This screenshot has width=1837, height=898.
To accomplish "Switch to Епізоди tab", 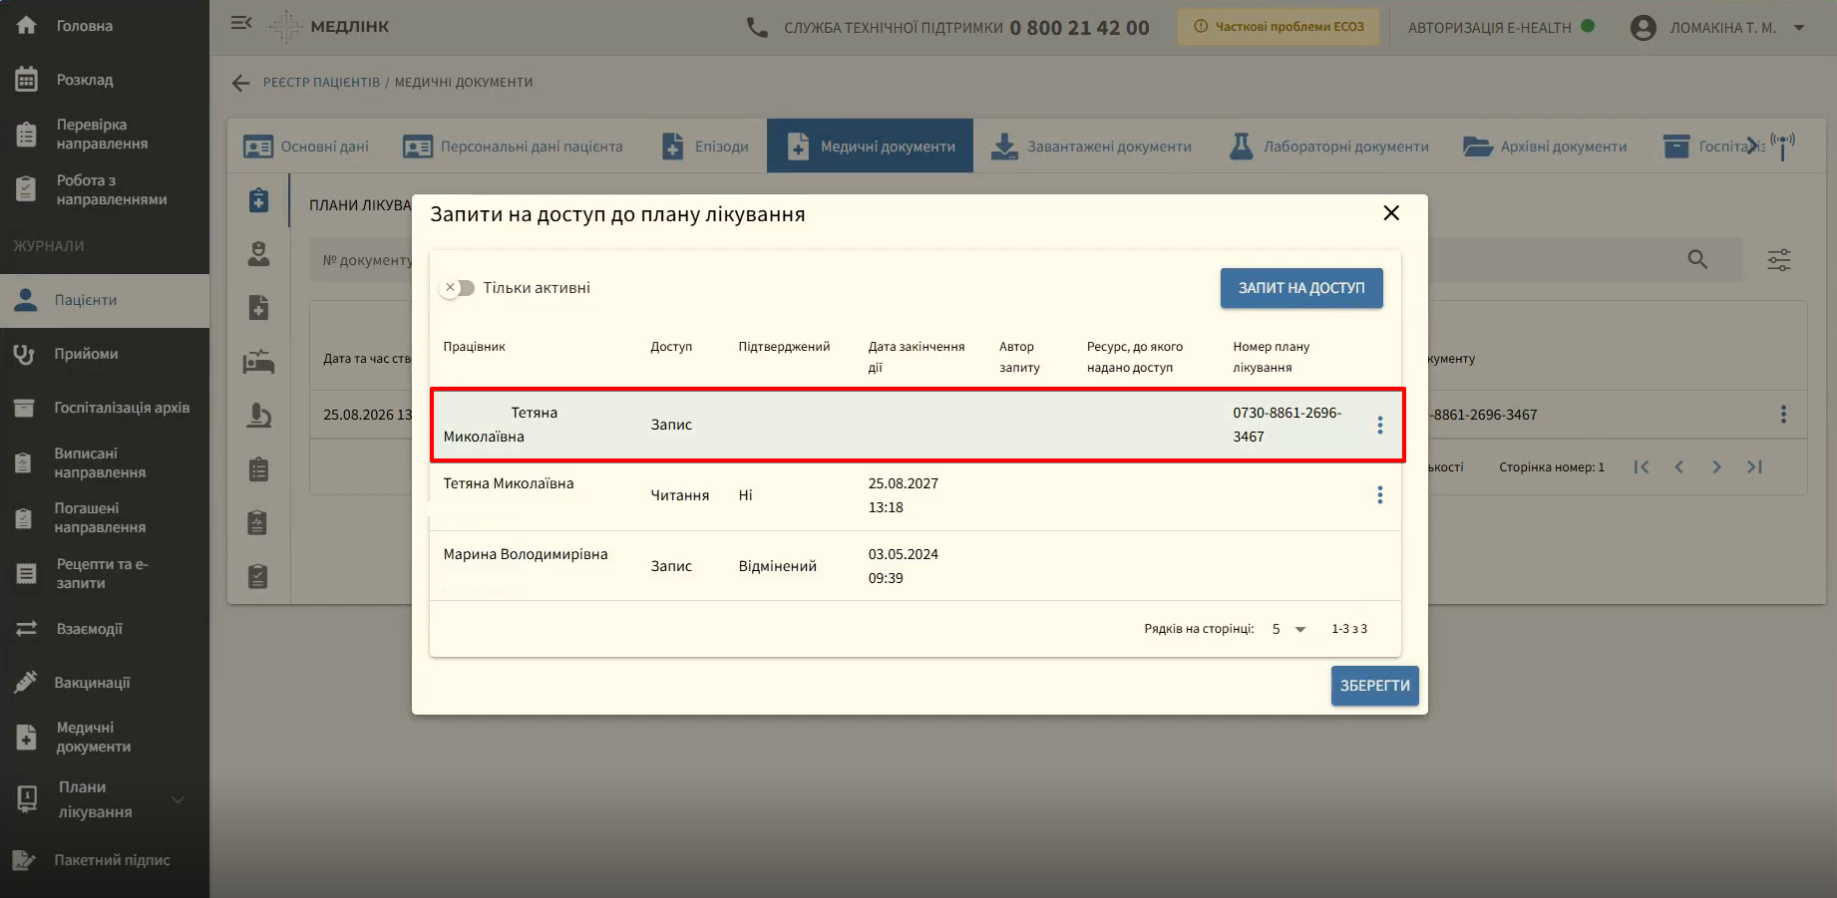I will (x=705, y=147).
